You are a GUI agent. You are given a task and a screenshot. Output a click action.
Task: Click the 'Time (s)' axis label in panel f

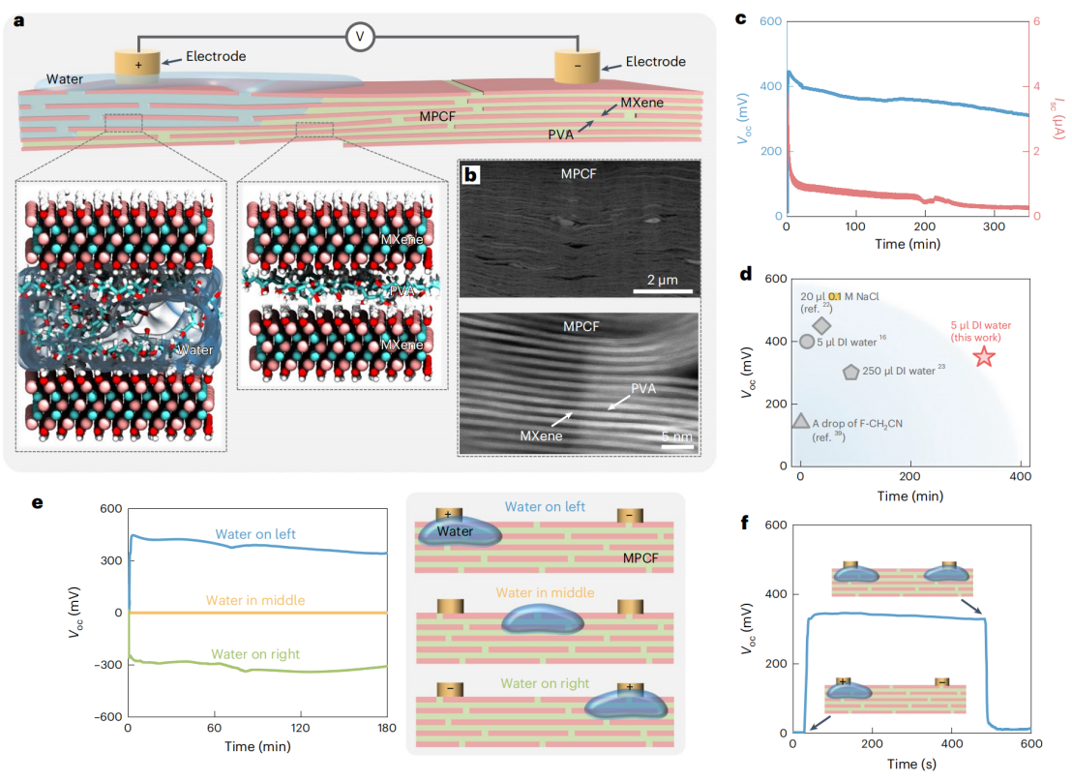[911, 764]
